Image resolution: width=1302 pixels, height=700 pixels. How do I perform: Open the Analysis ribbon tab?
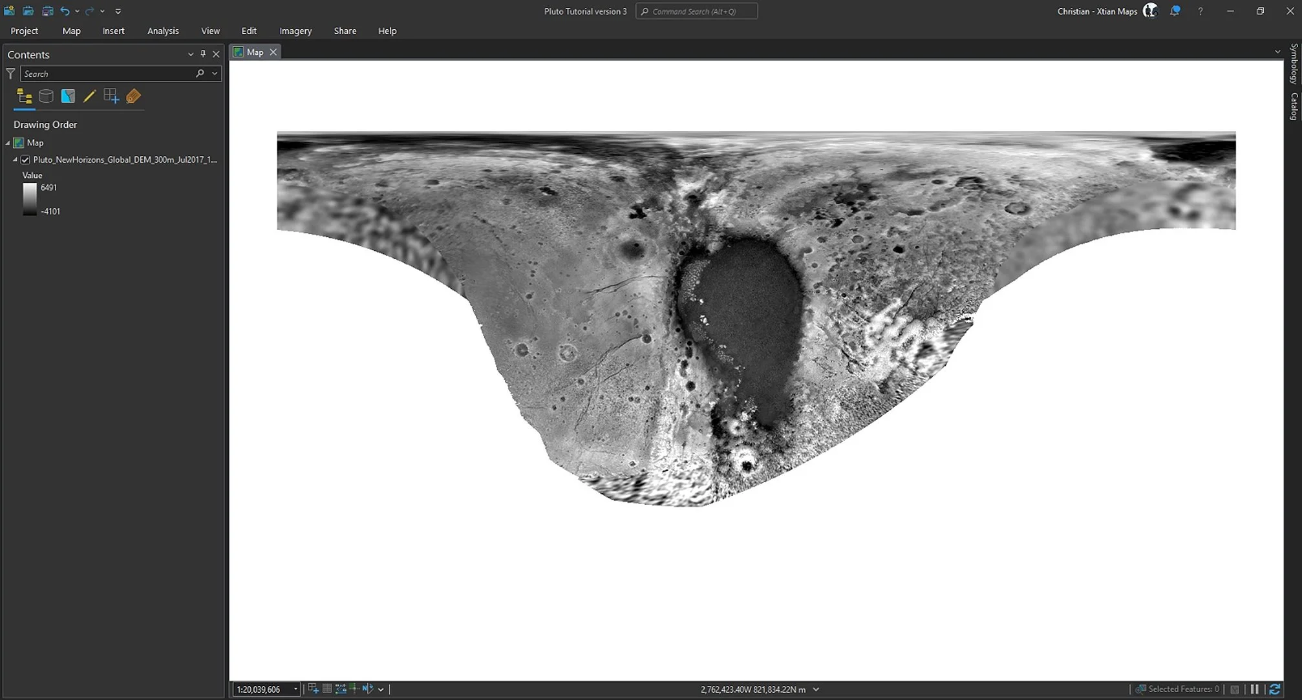pyautogui.click(x=163, y=31)
